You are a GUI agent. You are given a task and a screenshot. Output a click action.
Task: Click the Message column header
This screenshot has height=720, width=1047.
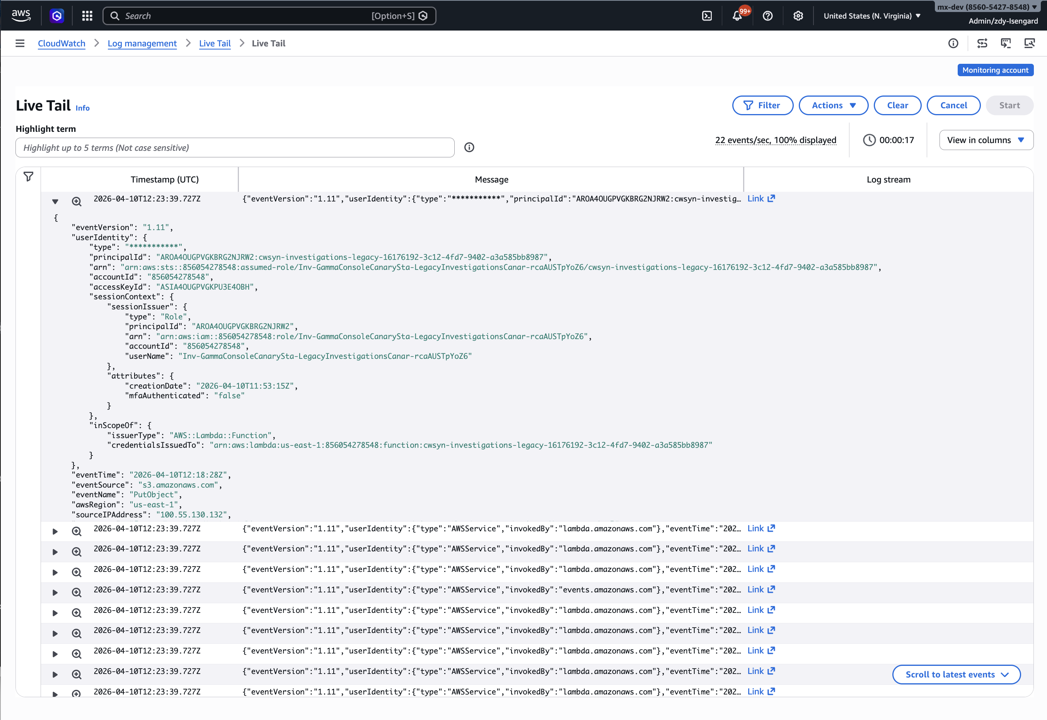tap(491, 179)
